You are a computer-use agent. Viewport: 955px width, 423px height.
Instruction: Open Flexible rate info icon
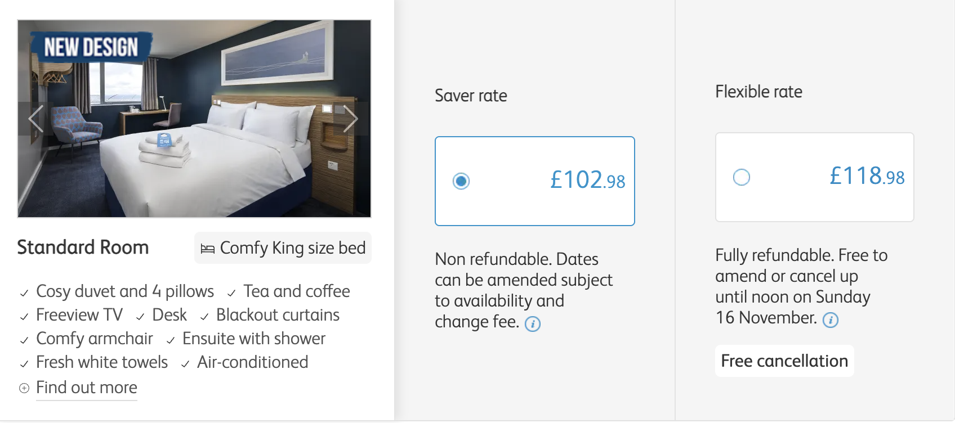tap(830, 320)
